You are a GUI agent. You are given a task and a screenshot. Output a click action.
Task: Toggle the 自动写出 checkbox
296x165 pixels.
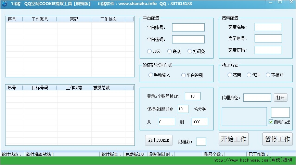pyautogui.click(x=271, y=122)
